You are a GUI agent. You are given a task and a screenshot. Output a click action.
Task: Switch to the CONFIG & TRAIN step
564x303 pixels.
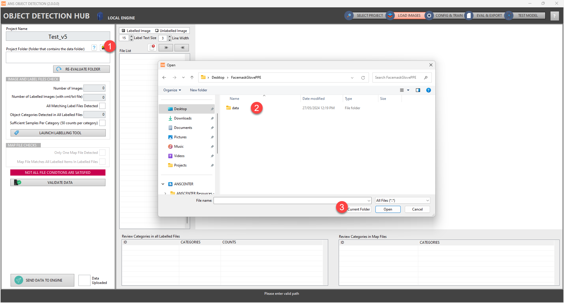[445, 16]
